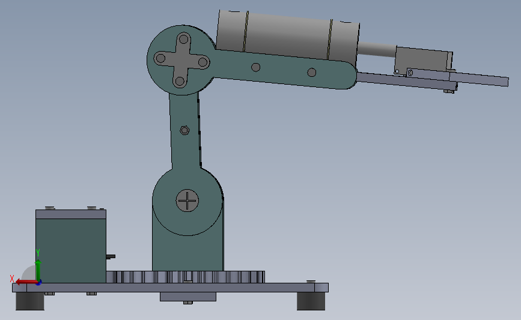Screen dimensions: 521x320
Task: Select the Phillips screw head on lower joint
Action: [x=187, y=201]
